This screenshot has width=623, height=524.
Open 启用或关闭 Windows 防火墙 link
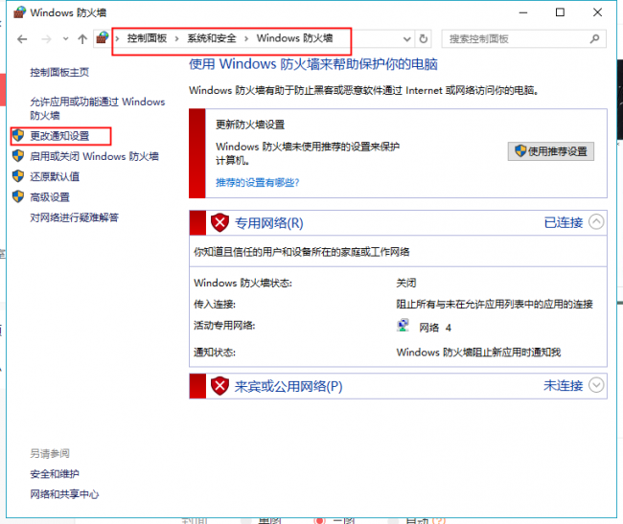(x=95, y=156)
